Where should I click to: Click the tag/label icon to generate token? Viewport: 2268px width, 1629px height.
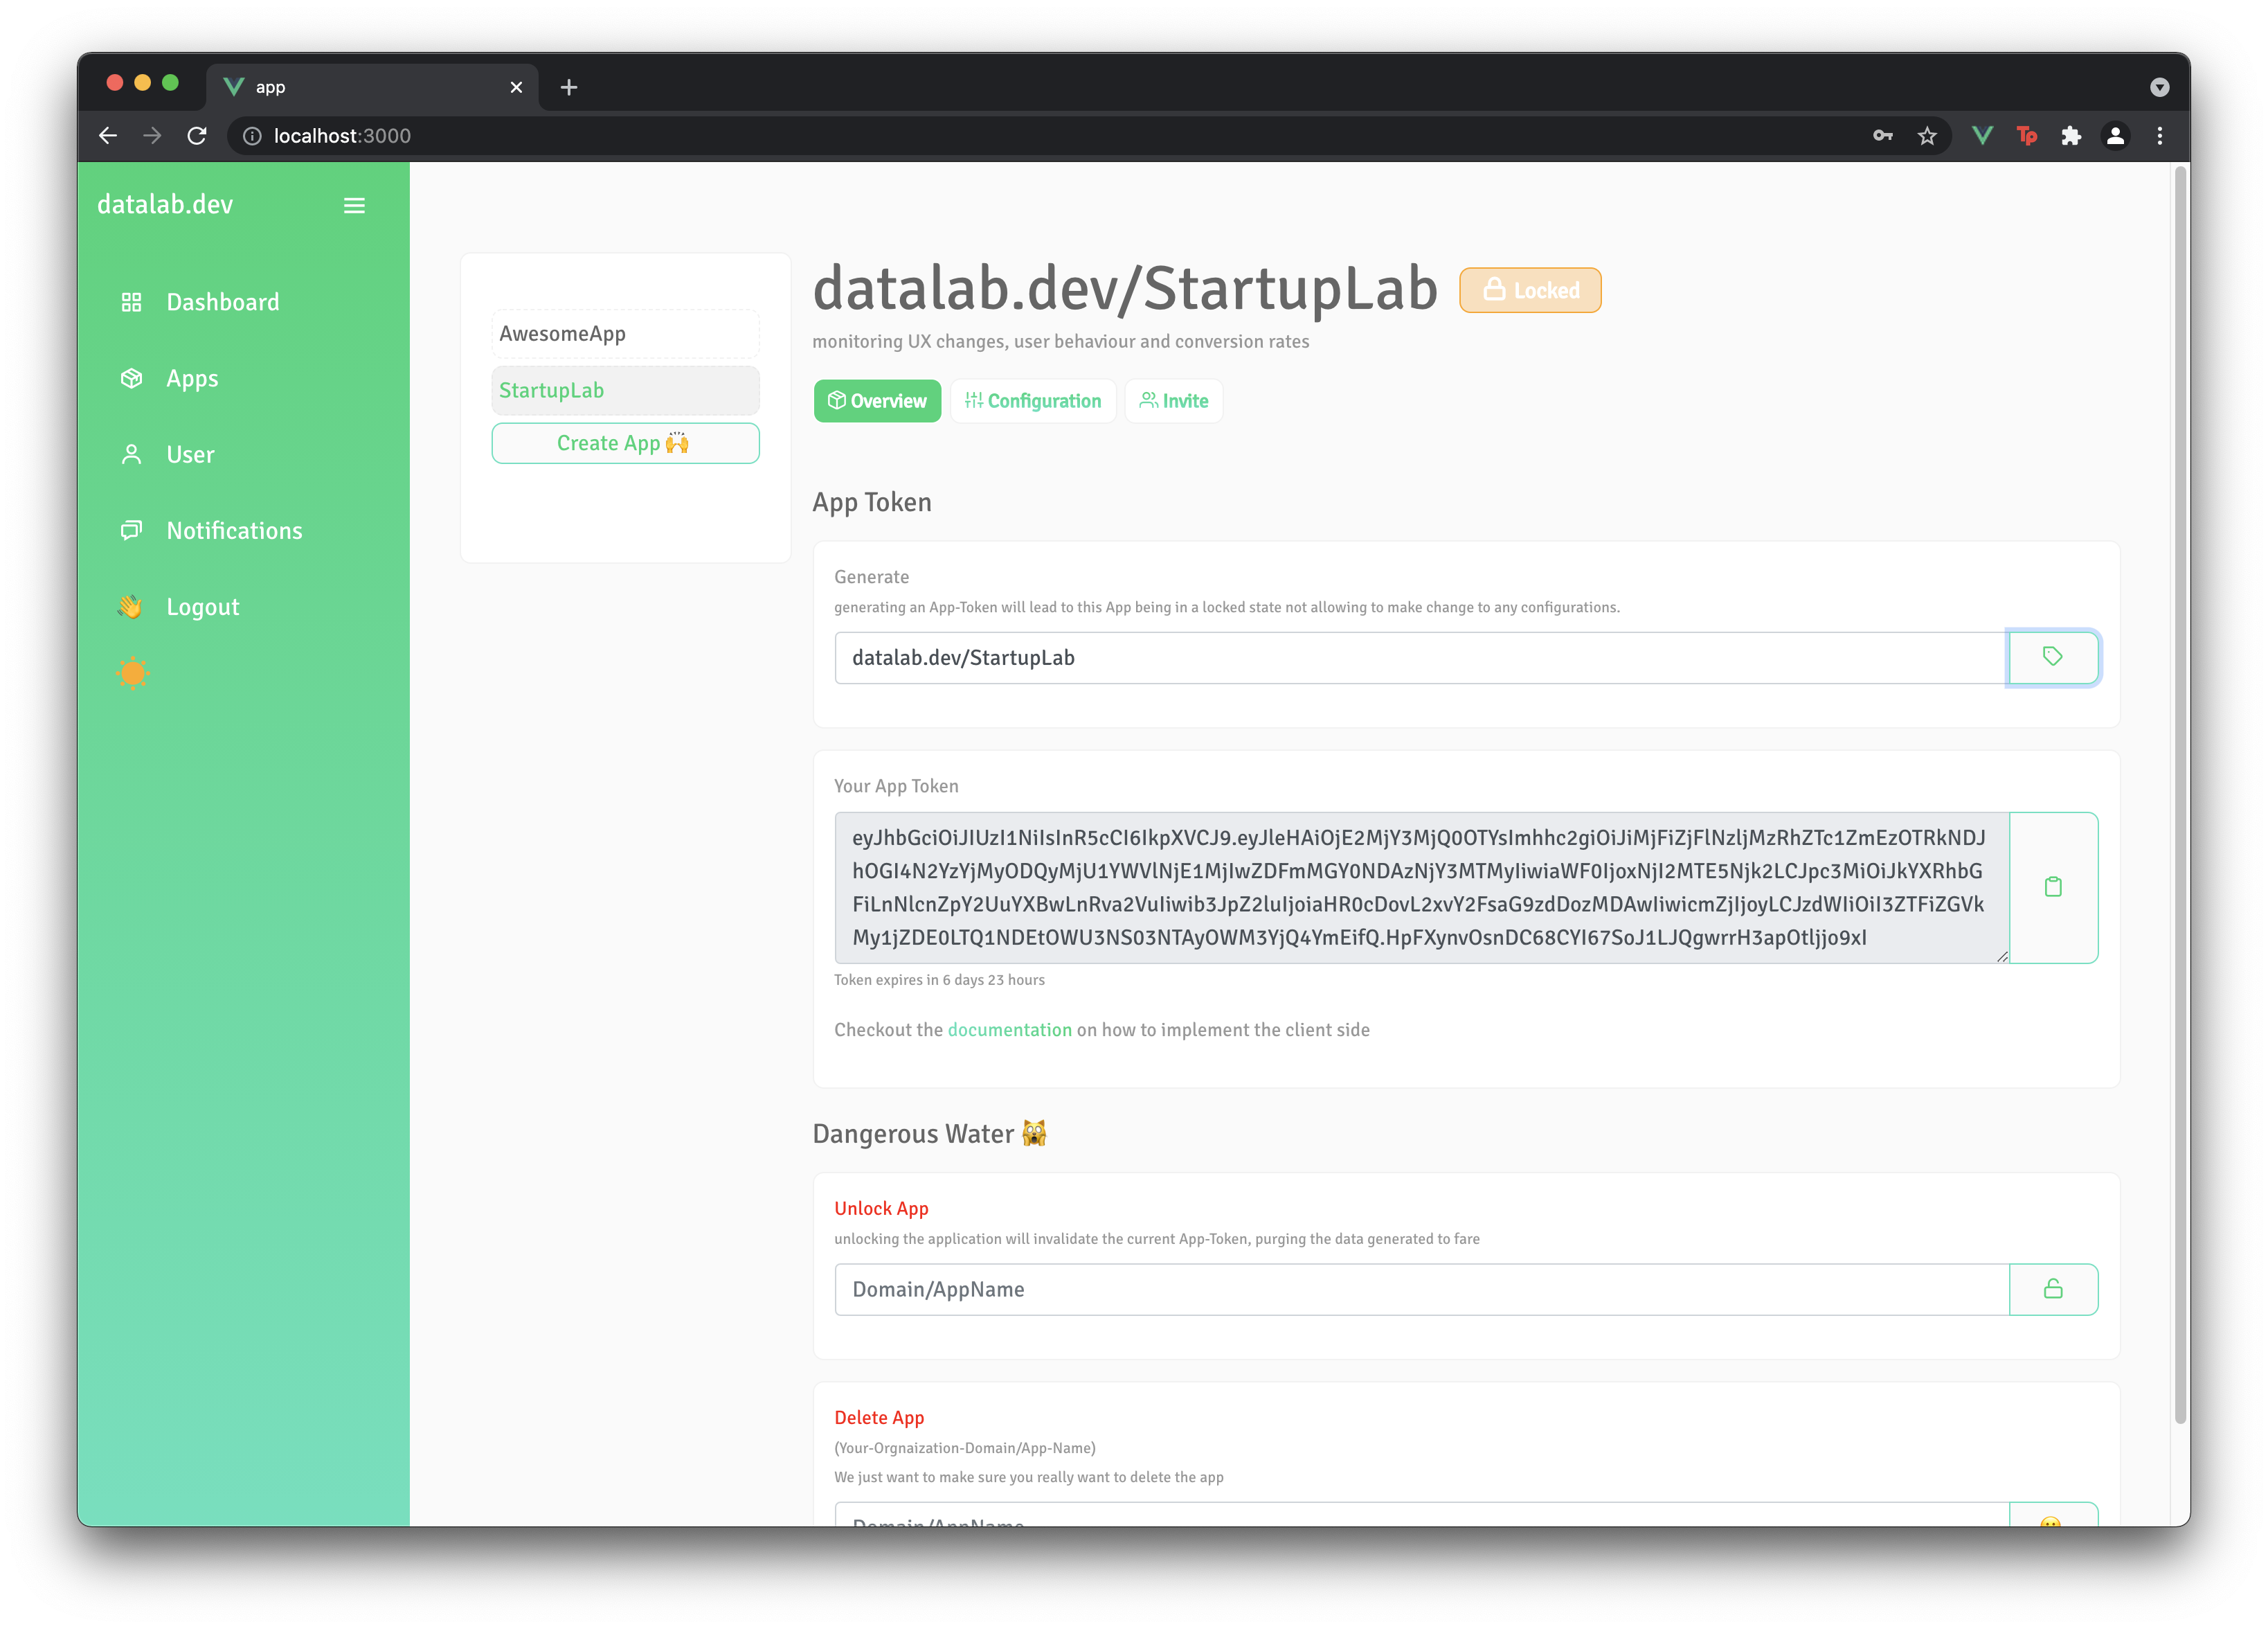coord(2051,657)
